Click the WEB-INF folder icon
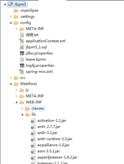The height and width of the screenshot is (164, 124). (x=22, y=102)
